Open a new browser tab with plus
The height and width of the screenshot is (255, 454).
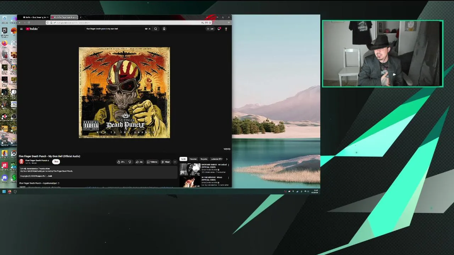81,17
